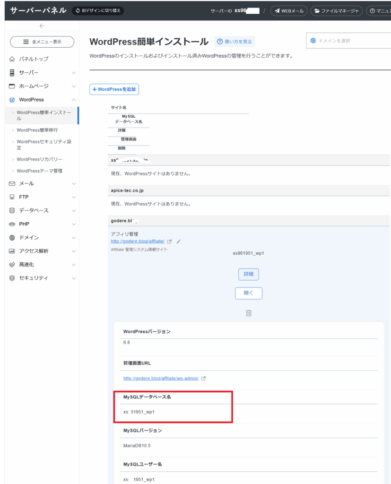This screenshot has width=391, height=484.
Task: Click the MariaDB10.5 value
Action: (x=137, y=446)
